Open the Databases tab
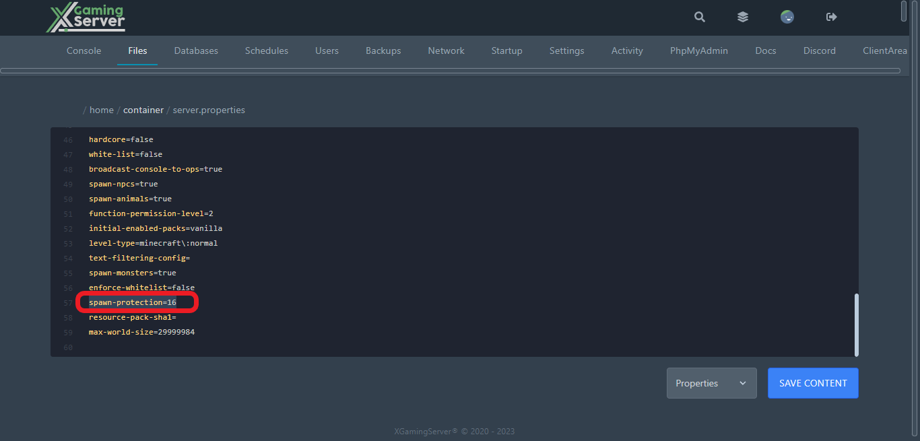 coord(196,50)
